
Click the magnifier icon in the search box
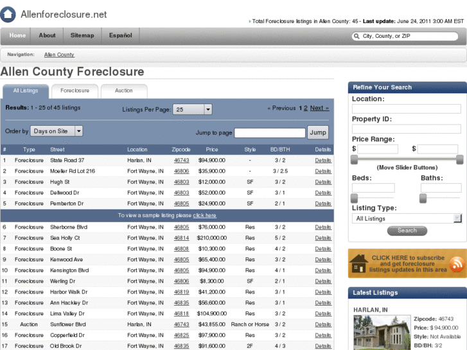point(357,36)
